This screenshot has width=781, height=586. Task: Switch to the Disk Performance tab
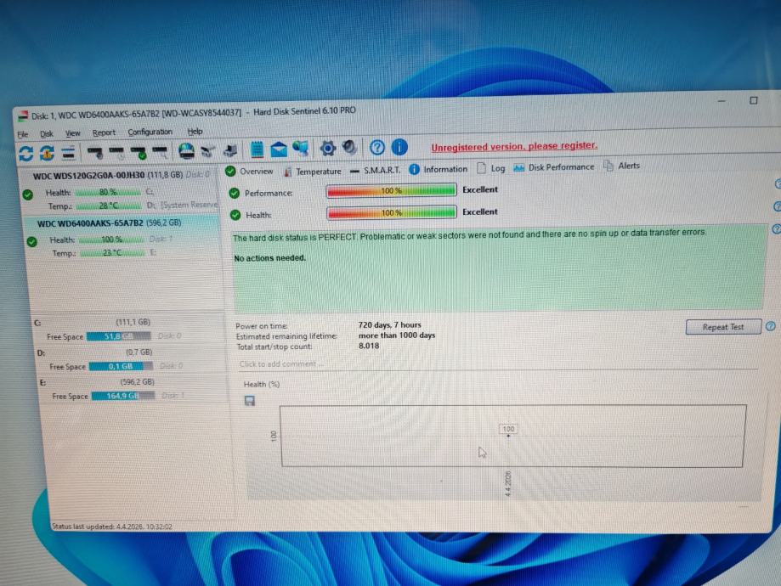[x=554, y=167]
